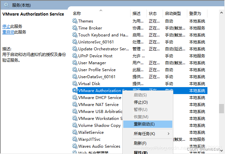Click the Volume Shadow Copy gear icon

(x=75, y=125)
